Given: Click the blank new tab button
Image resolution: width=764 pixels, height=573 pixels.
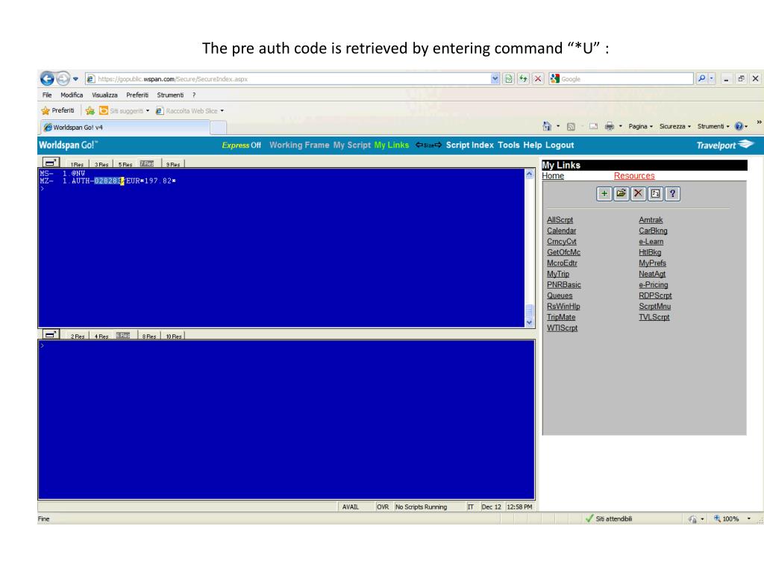Looking at the screenshot, I should pos(219,128).
